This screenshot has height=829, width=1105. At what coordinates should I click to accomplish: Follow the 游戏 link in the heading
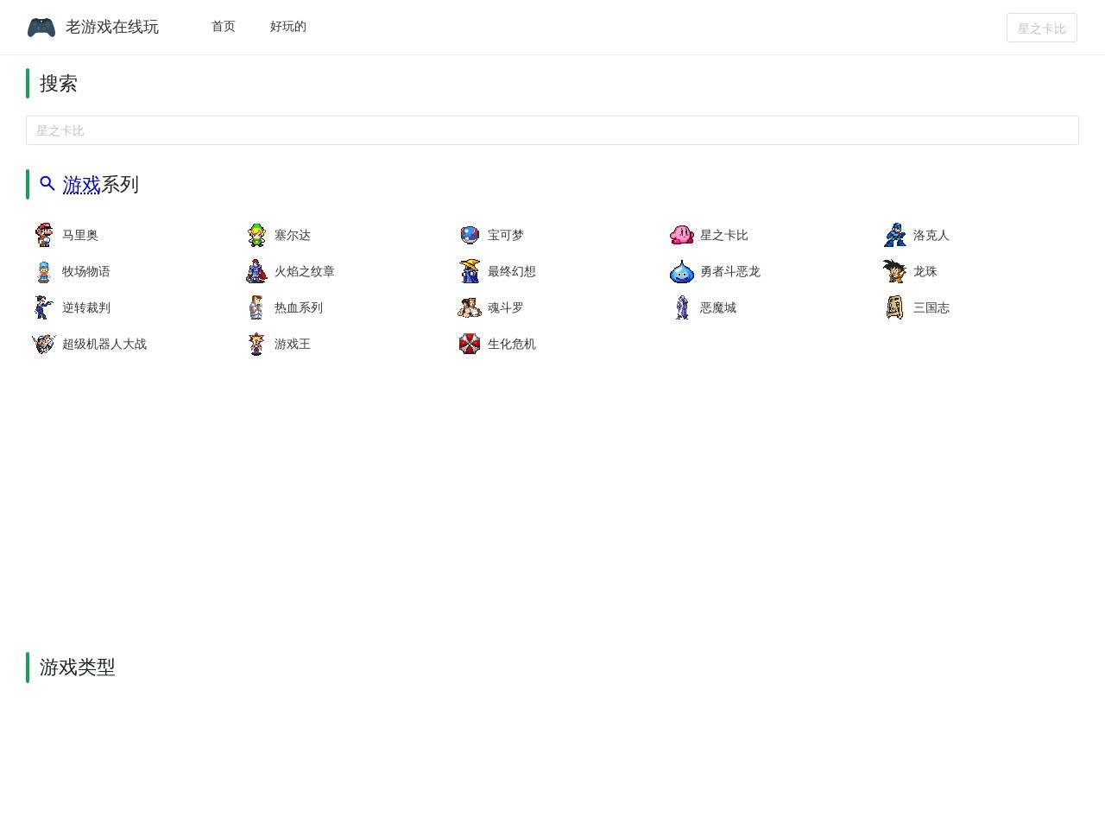point(82,184)
